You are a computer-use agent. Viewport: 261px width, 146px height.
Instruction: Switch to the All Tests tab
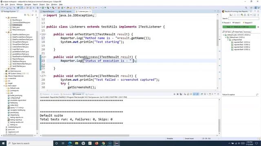pos(227,32)
